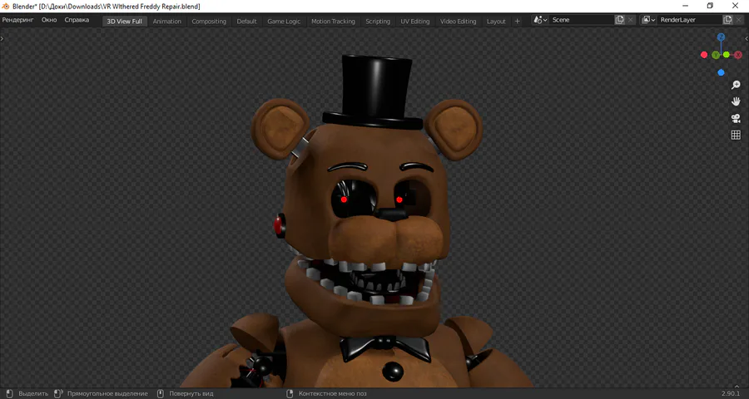The height and width of the screenshot is (399, 749).
Task: Select the hand pan-view icon
Action: click(736, 101)
